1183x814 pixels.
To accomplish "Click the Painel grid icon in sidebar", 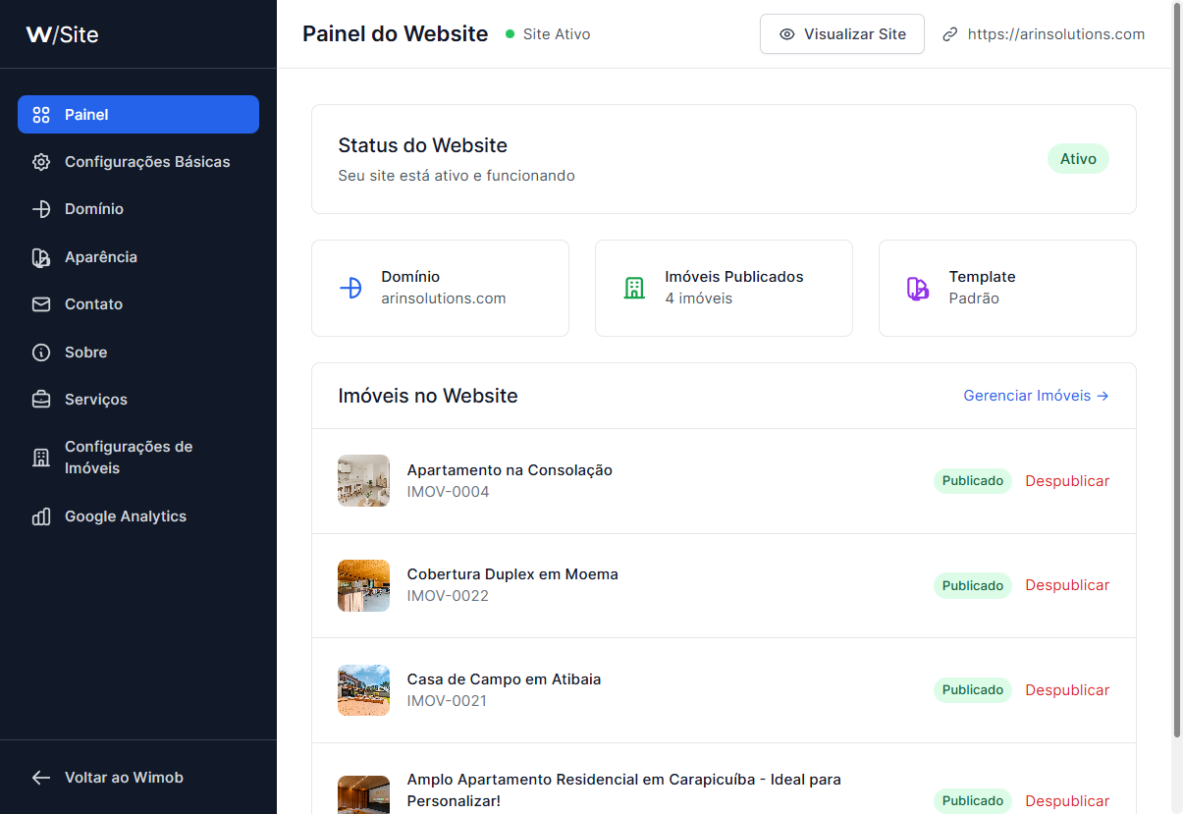I will 41,115.
